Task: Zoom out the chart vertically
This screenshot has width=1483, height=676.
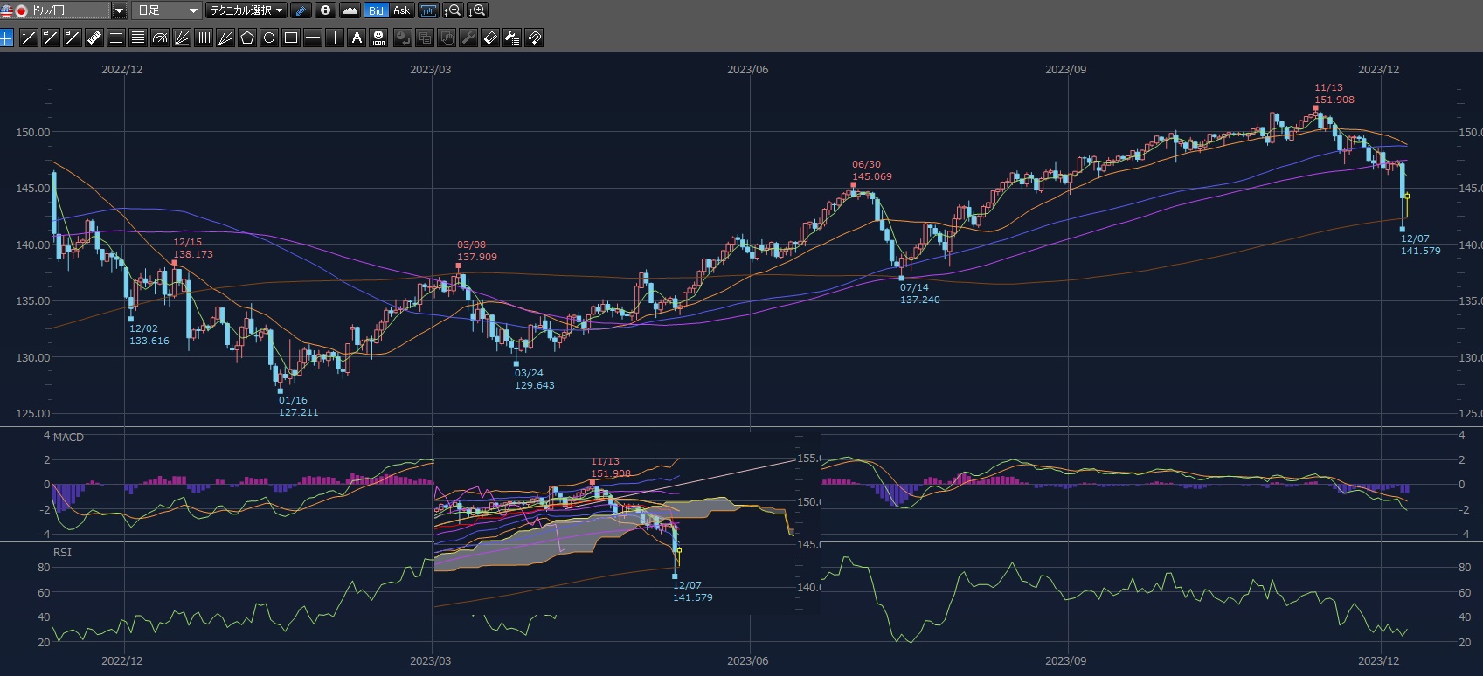Action: [453, 10]
